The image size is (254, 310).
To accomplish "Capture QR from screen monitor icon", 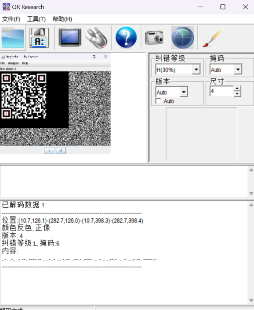I will click(70, 37).
